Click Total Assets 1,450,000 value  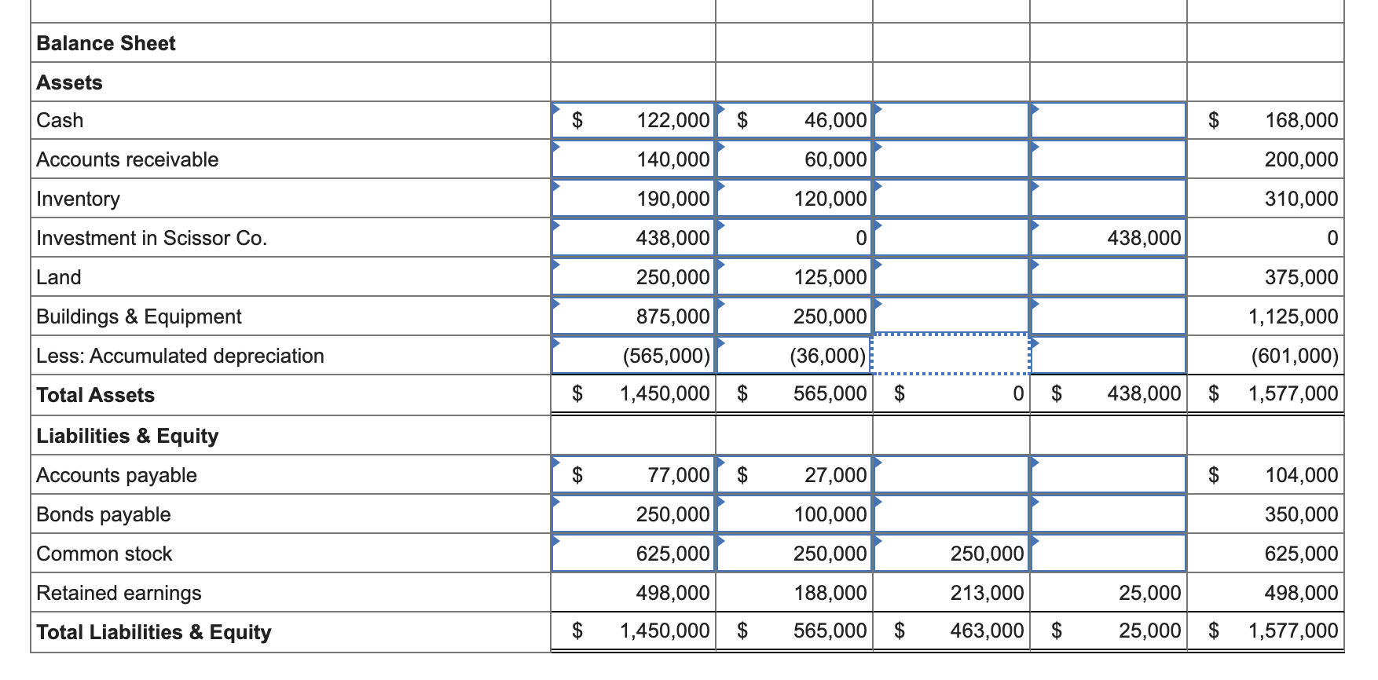click(665, 393)
